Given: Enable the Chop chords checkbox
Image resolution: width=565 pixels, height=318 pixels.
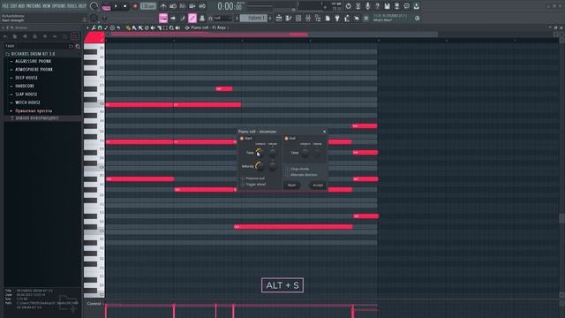Looking at the screenshot, I should point(288,169).
